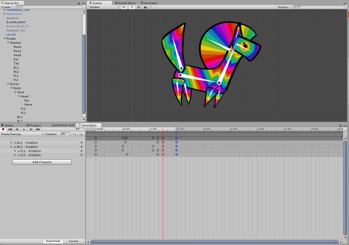Open the Shaded draw mode dropdown
349x245 pixels.
pyautogui.click(x=104, y=7)
